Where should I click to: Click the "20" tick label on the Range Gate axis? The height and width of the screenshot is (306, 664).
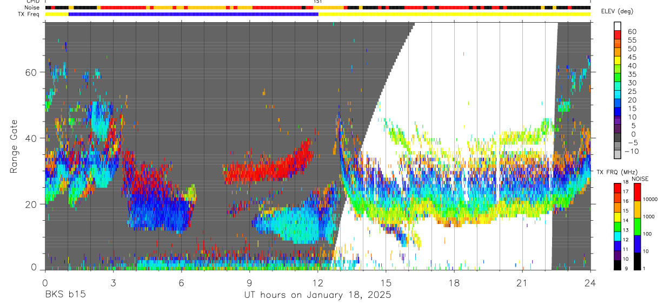click(x=31, y=204)
